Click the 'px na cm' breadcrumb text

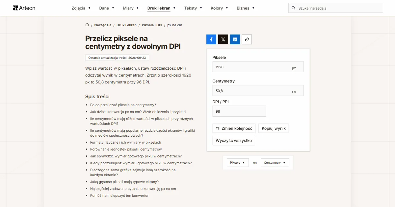175,25
